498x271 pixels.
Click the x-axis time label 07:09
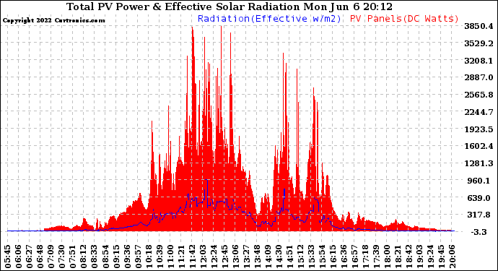click(x=51, y=257)
